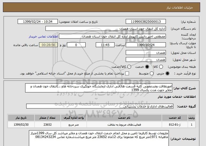Click the announcement date-time field 1399/02/24 - 10:34
This screenshot has width=206, height=146.
(x=38, y=22)
